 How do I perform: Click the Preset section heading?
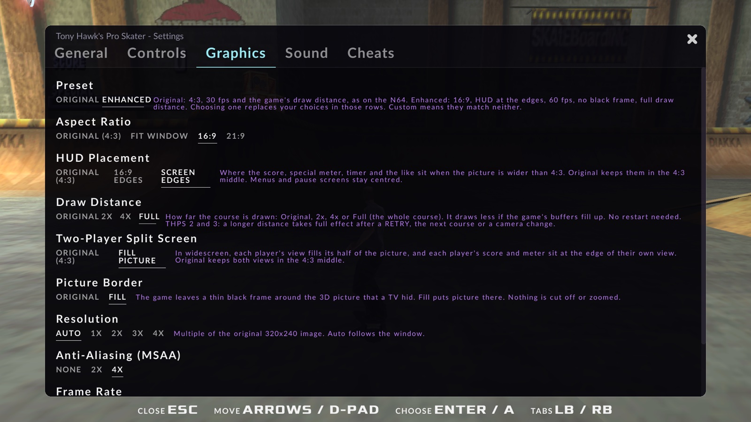tap(75, 85)
